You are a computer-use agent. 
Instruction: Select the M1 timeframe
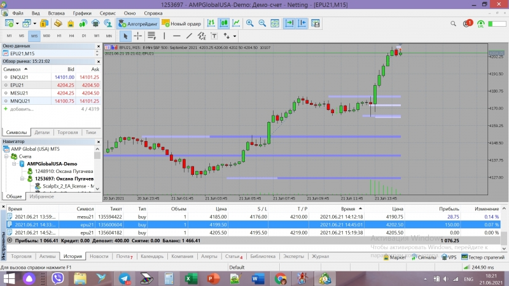point(9,36)
